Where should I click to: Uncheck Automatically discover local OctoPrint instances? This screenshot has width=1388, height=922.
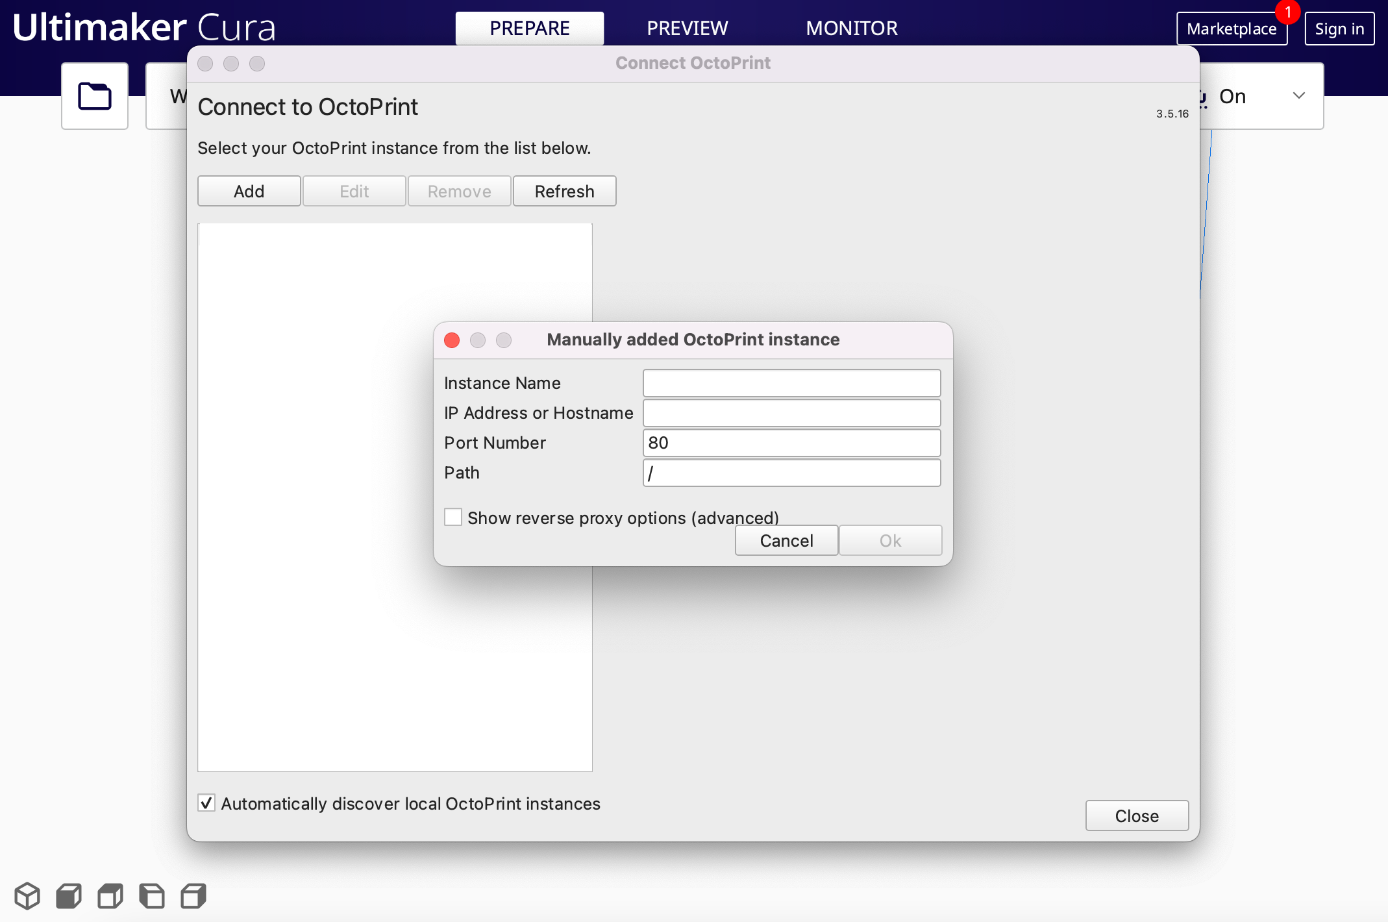(x=206, y=803)
